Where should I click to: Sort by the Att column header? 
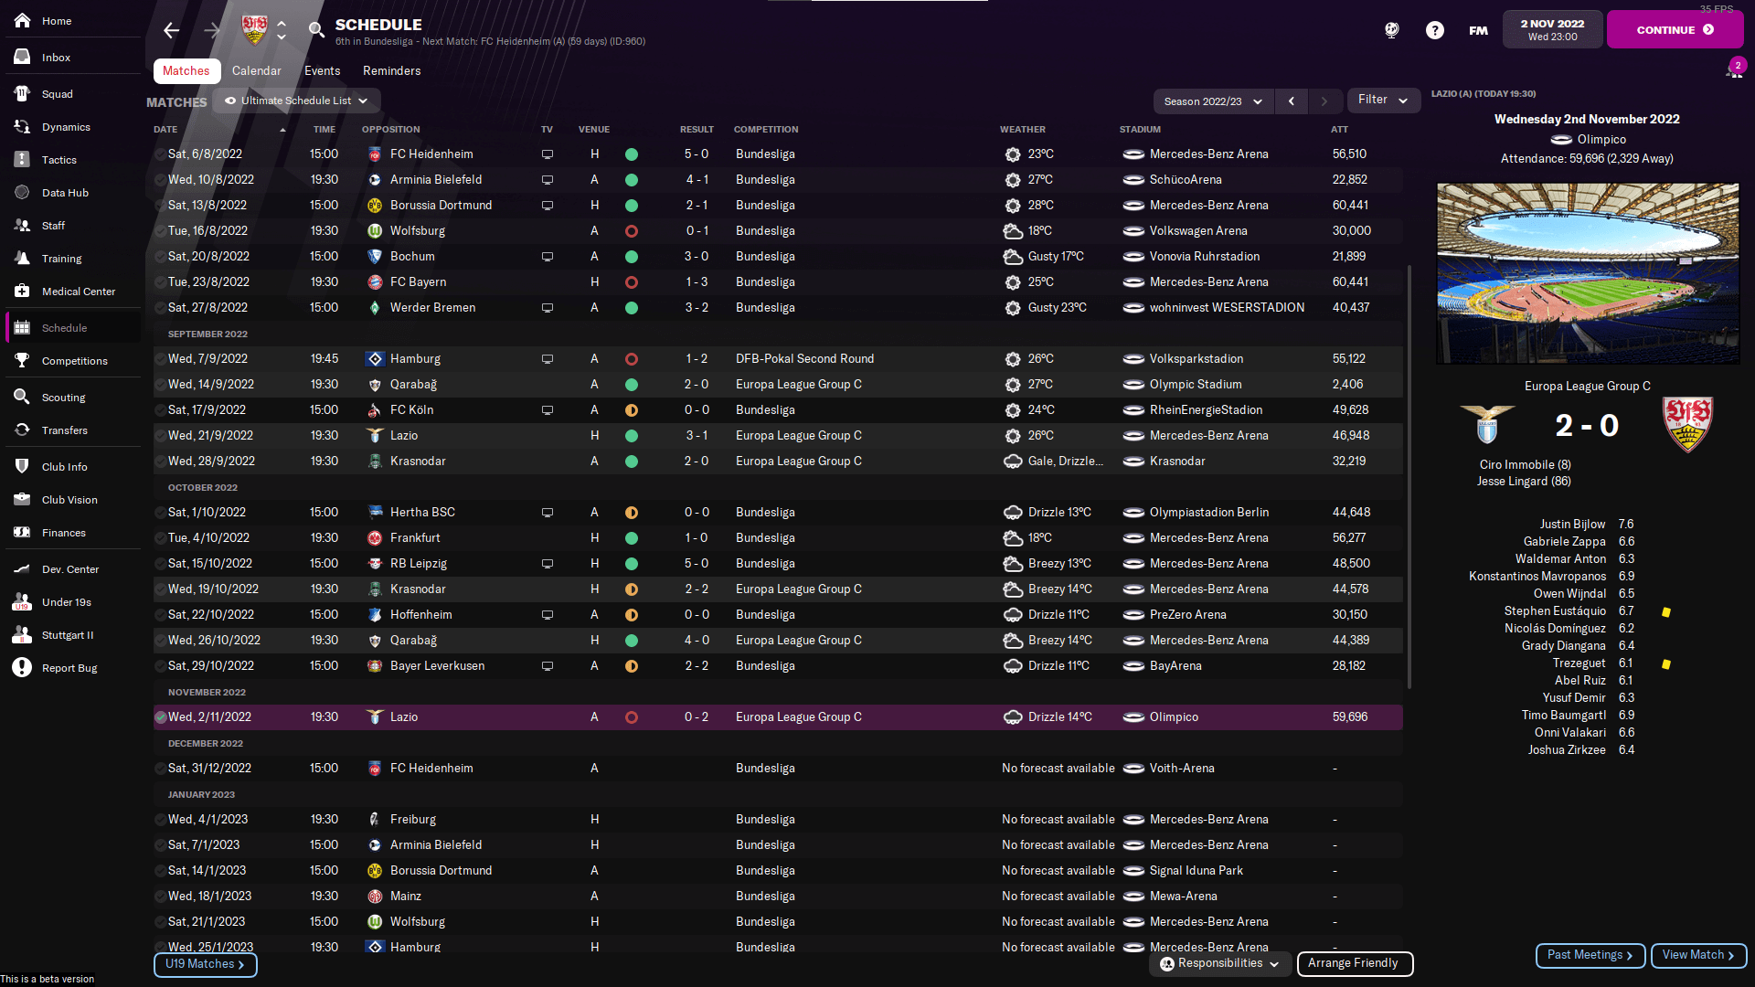click(x=1339, y=130)
